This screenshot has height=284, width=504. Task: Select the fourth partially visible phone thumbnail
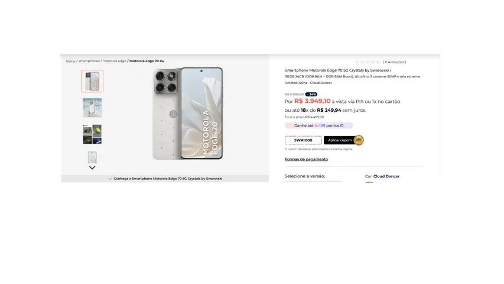92,157
